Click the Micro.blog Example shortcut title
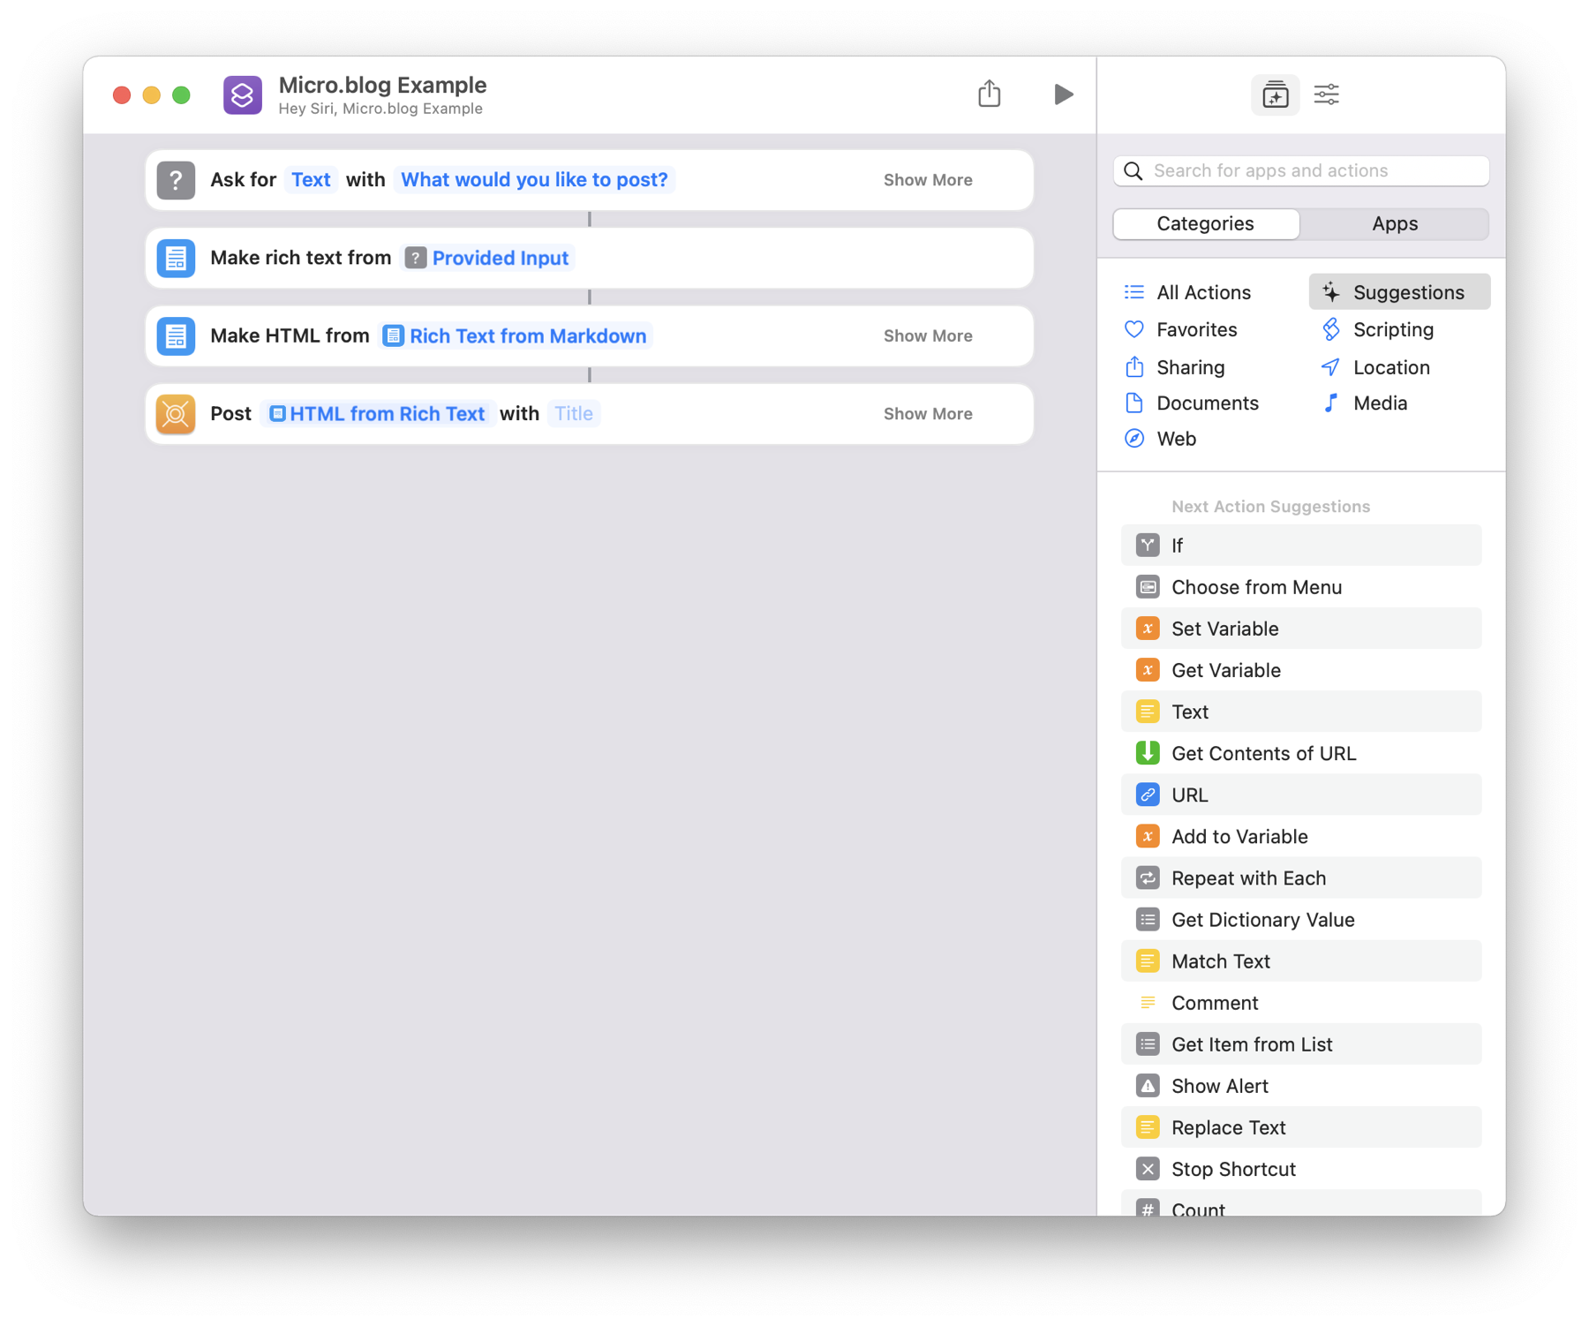 click(x=382, y=85)
